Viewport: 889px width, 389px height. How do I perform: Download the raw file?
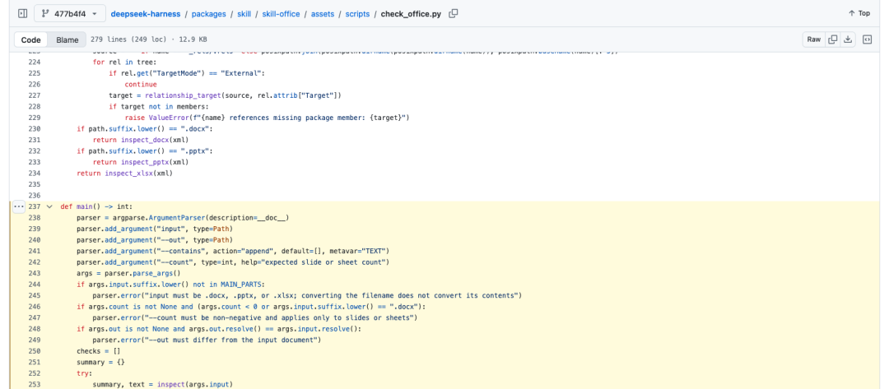click(x=848, y=39)
